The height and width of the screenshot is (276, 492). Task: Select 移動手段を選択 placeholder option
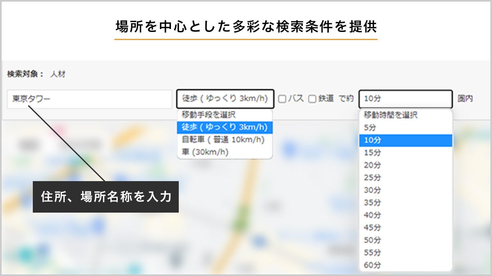point(225,115)
